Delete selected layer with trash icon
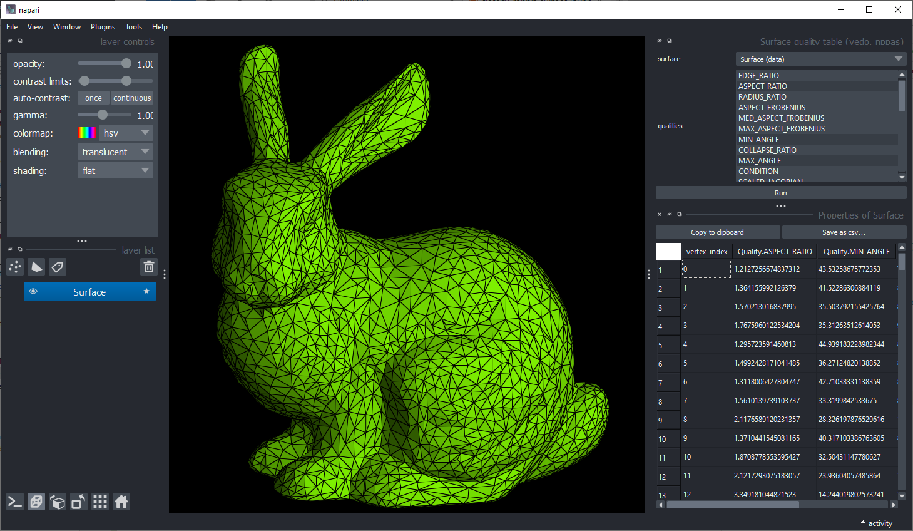913x531 pixels. [149, 267]
